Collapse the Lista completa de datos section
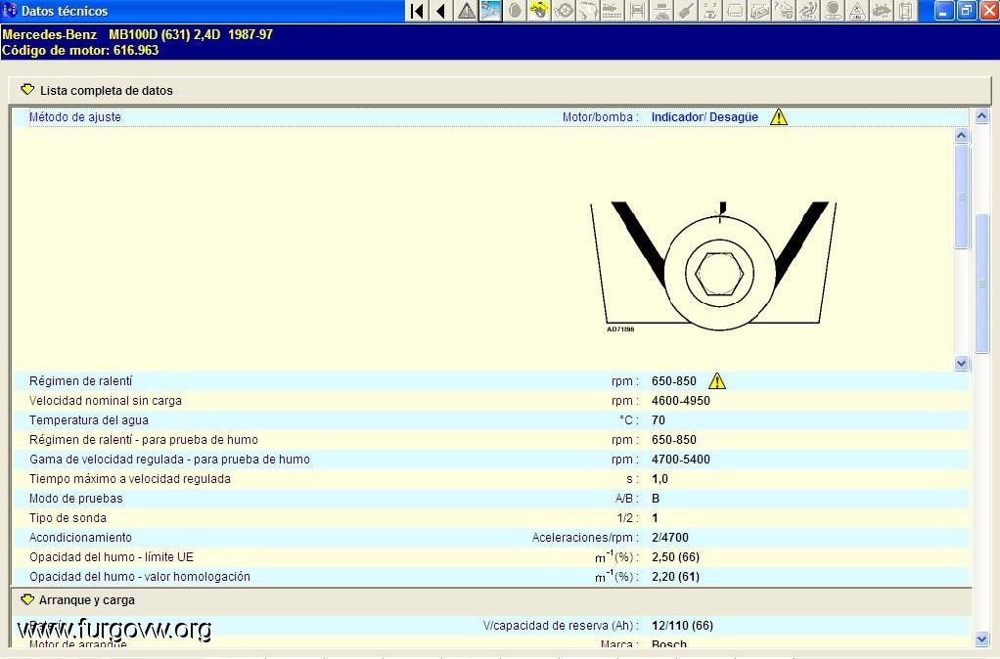 [x=27, y=90]
